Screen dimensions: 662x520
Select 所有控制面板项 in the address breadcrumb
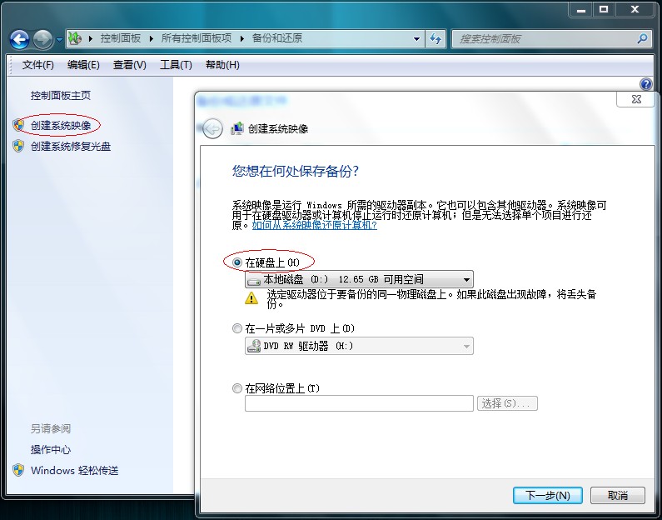click(x=197, y=38)
